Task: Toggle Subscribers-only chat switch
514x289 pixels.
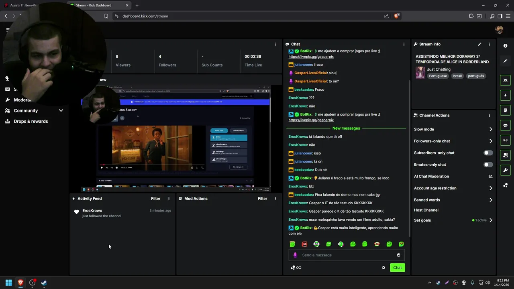Action: point(488,153)
